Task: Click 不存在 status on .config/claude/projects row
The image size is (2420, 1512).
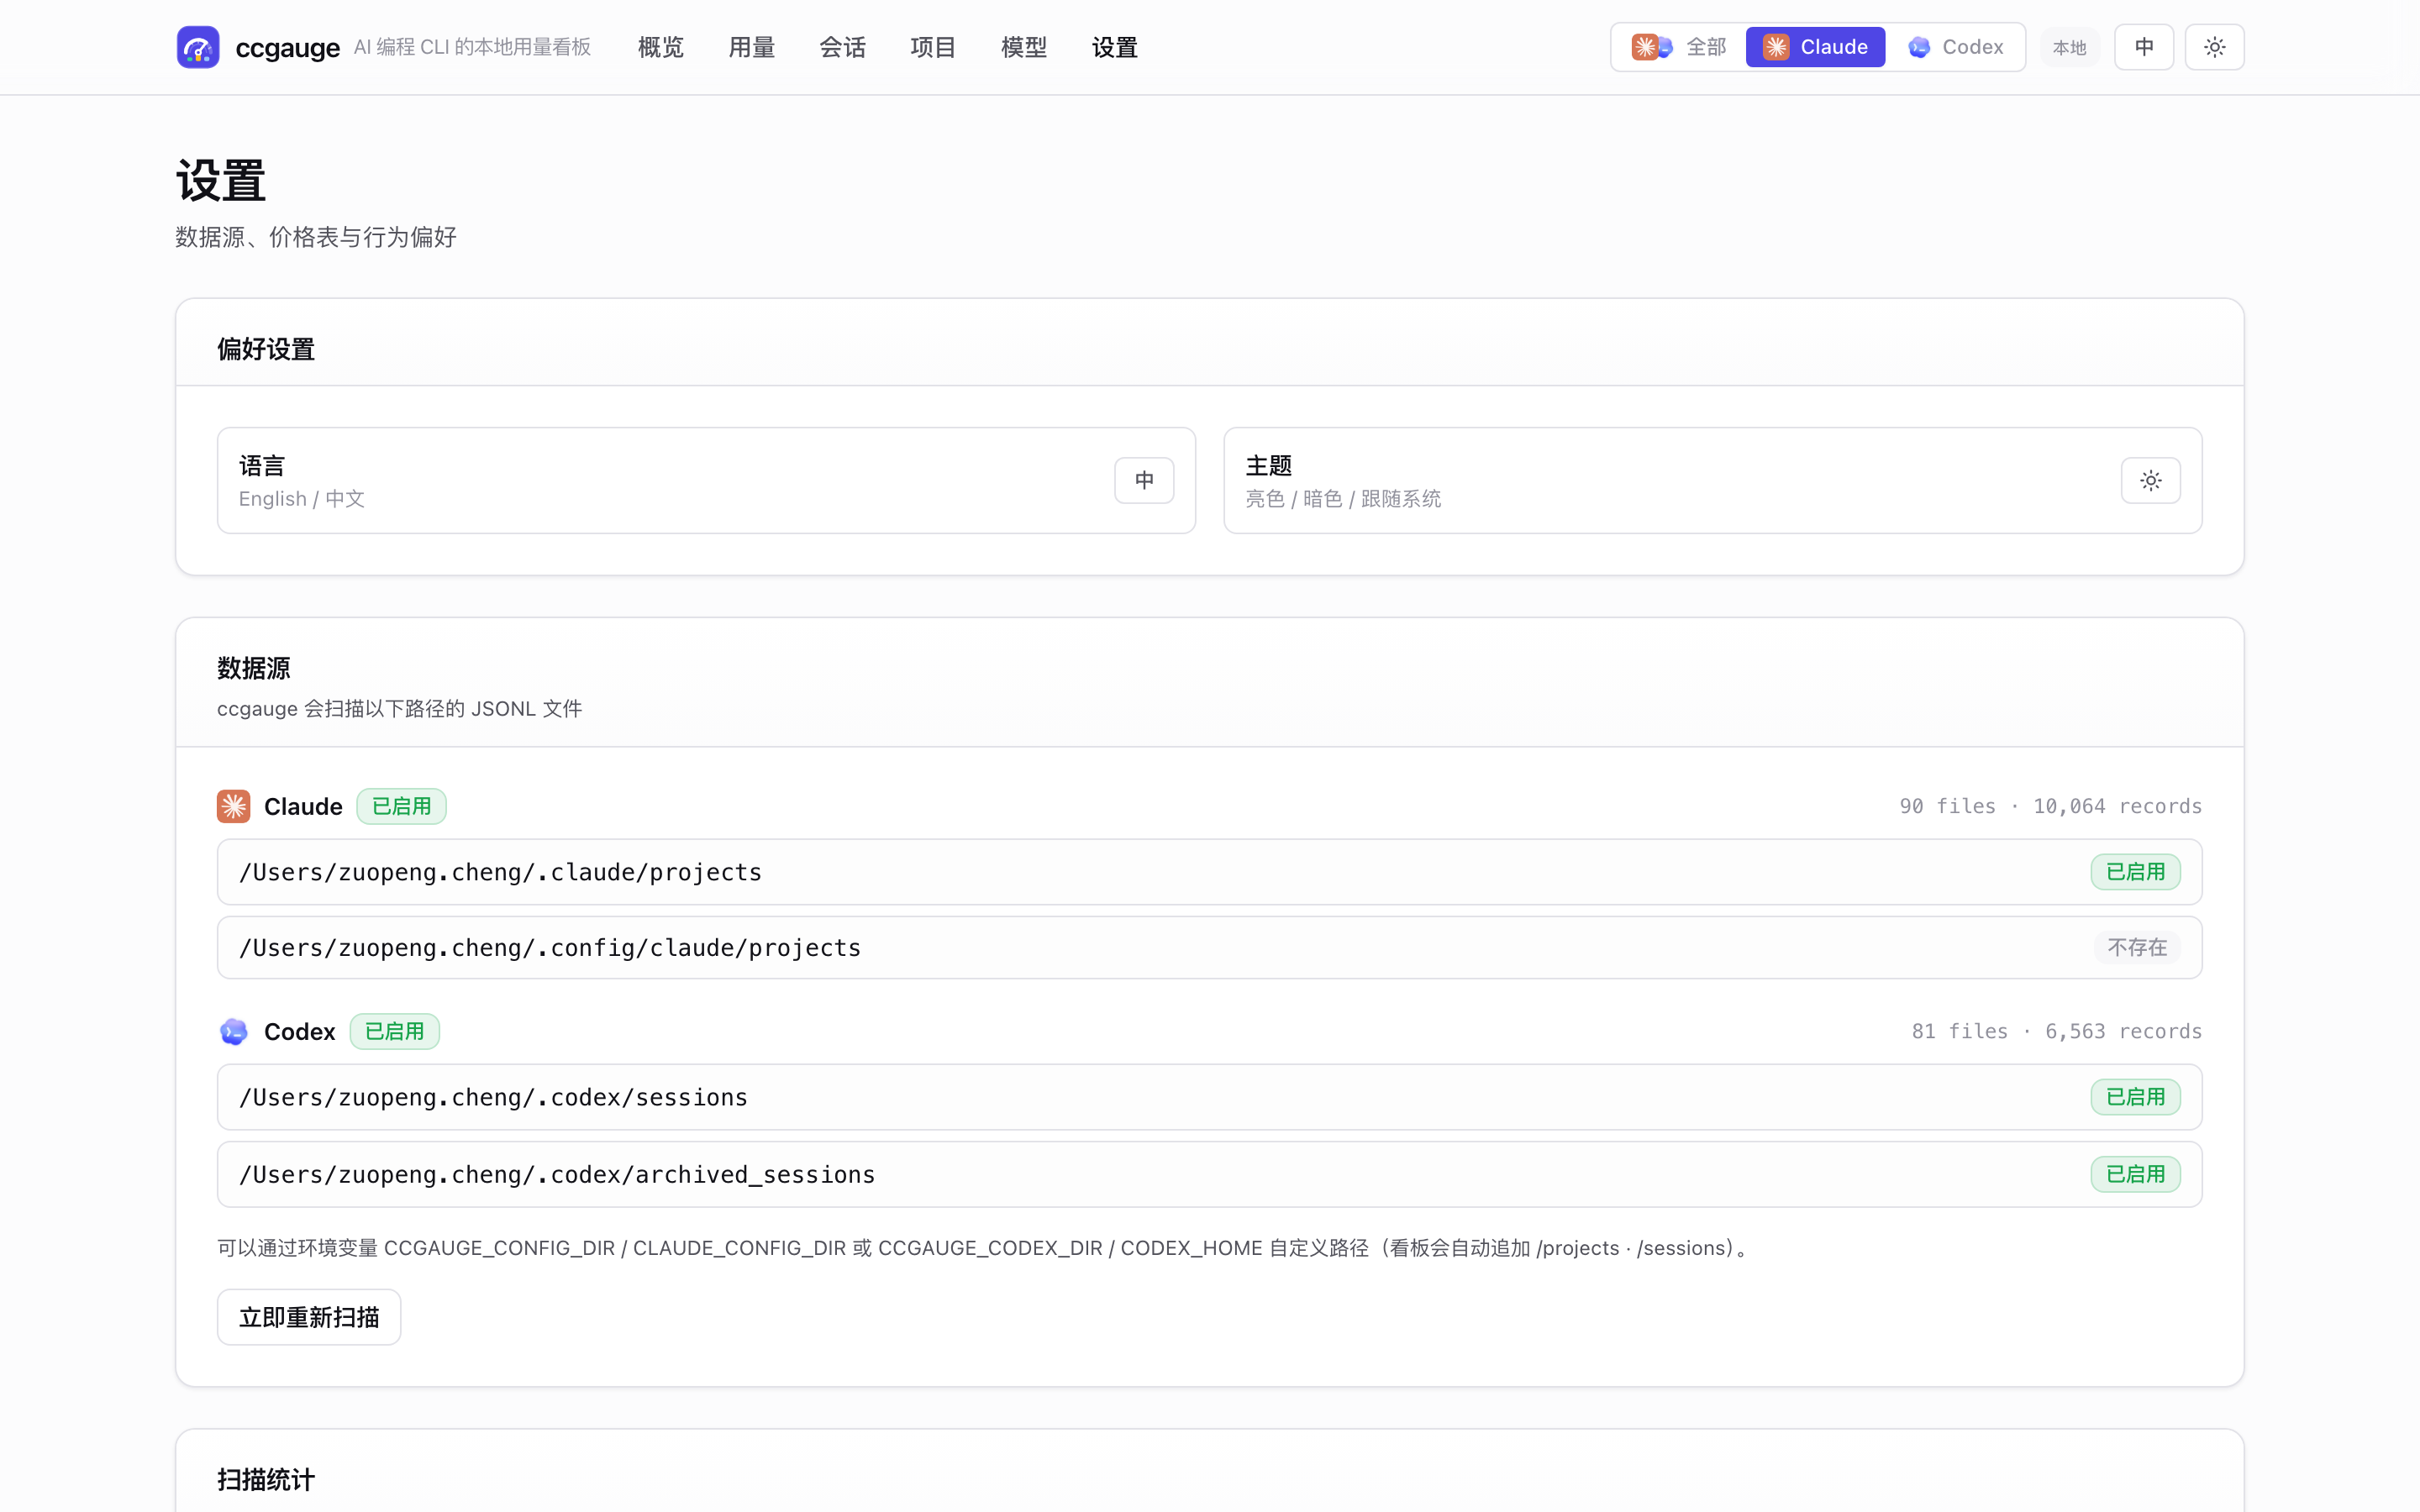Action: (2137, 947)
